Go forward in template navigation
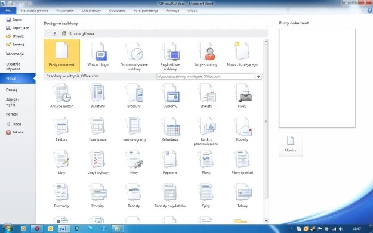The width and height of the screenshot is (373, 233). pos(55,33)
